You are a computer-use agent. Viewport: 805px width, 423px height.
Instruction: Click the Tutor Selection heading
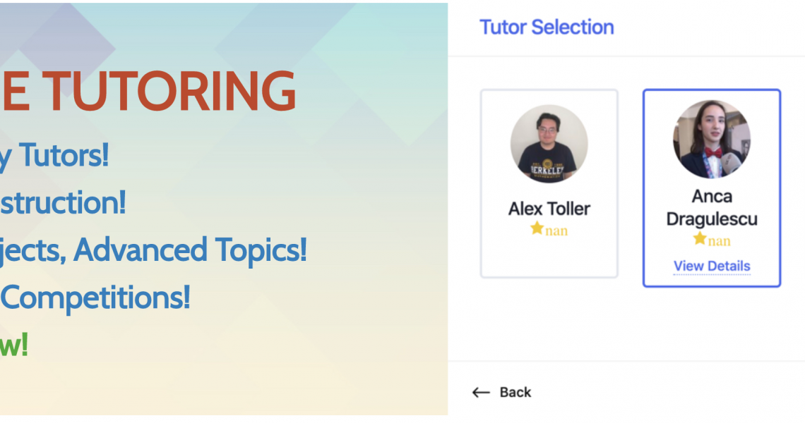pyautogui.click(x=547, y=27)
